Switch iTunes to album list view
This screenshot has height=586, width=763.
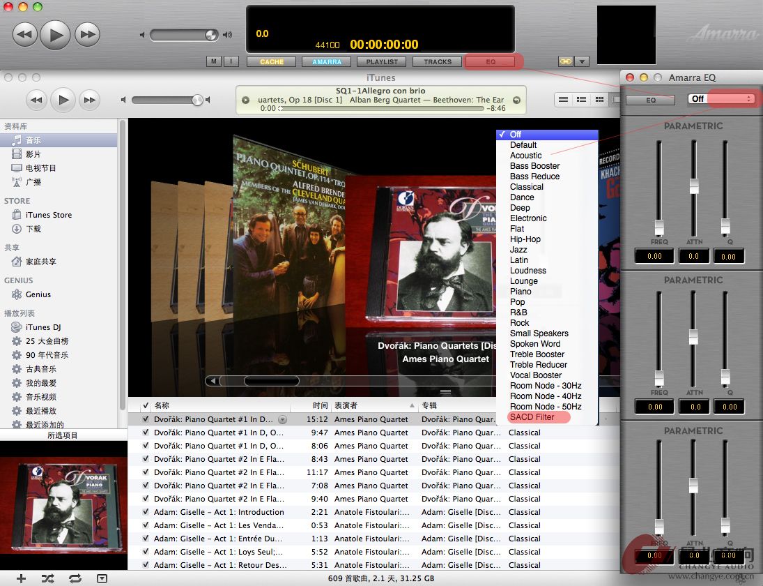click(581, 99)
